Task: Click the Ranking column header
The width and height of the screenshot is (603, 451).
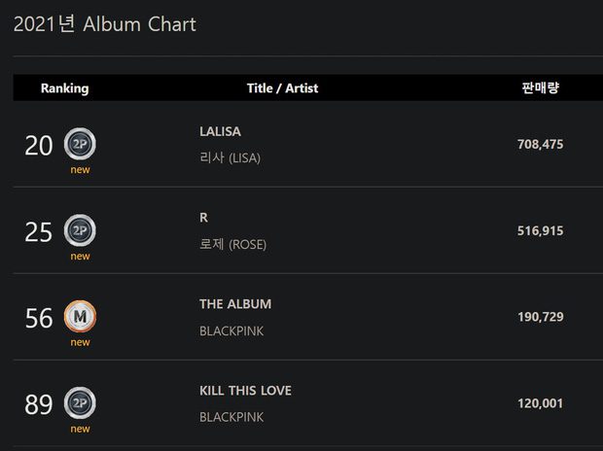Action: (x=65, y=88)
